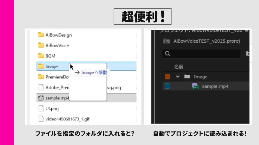The image size is (259, 145).
Task: Click the orange label swatch for the Image bin
Action: point(167,77)
